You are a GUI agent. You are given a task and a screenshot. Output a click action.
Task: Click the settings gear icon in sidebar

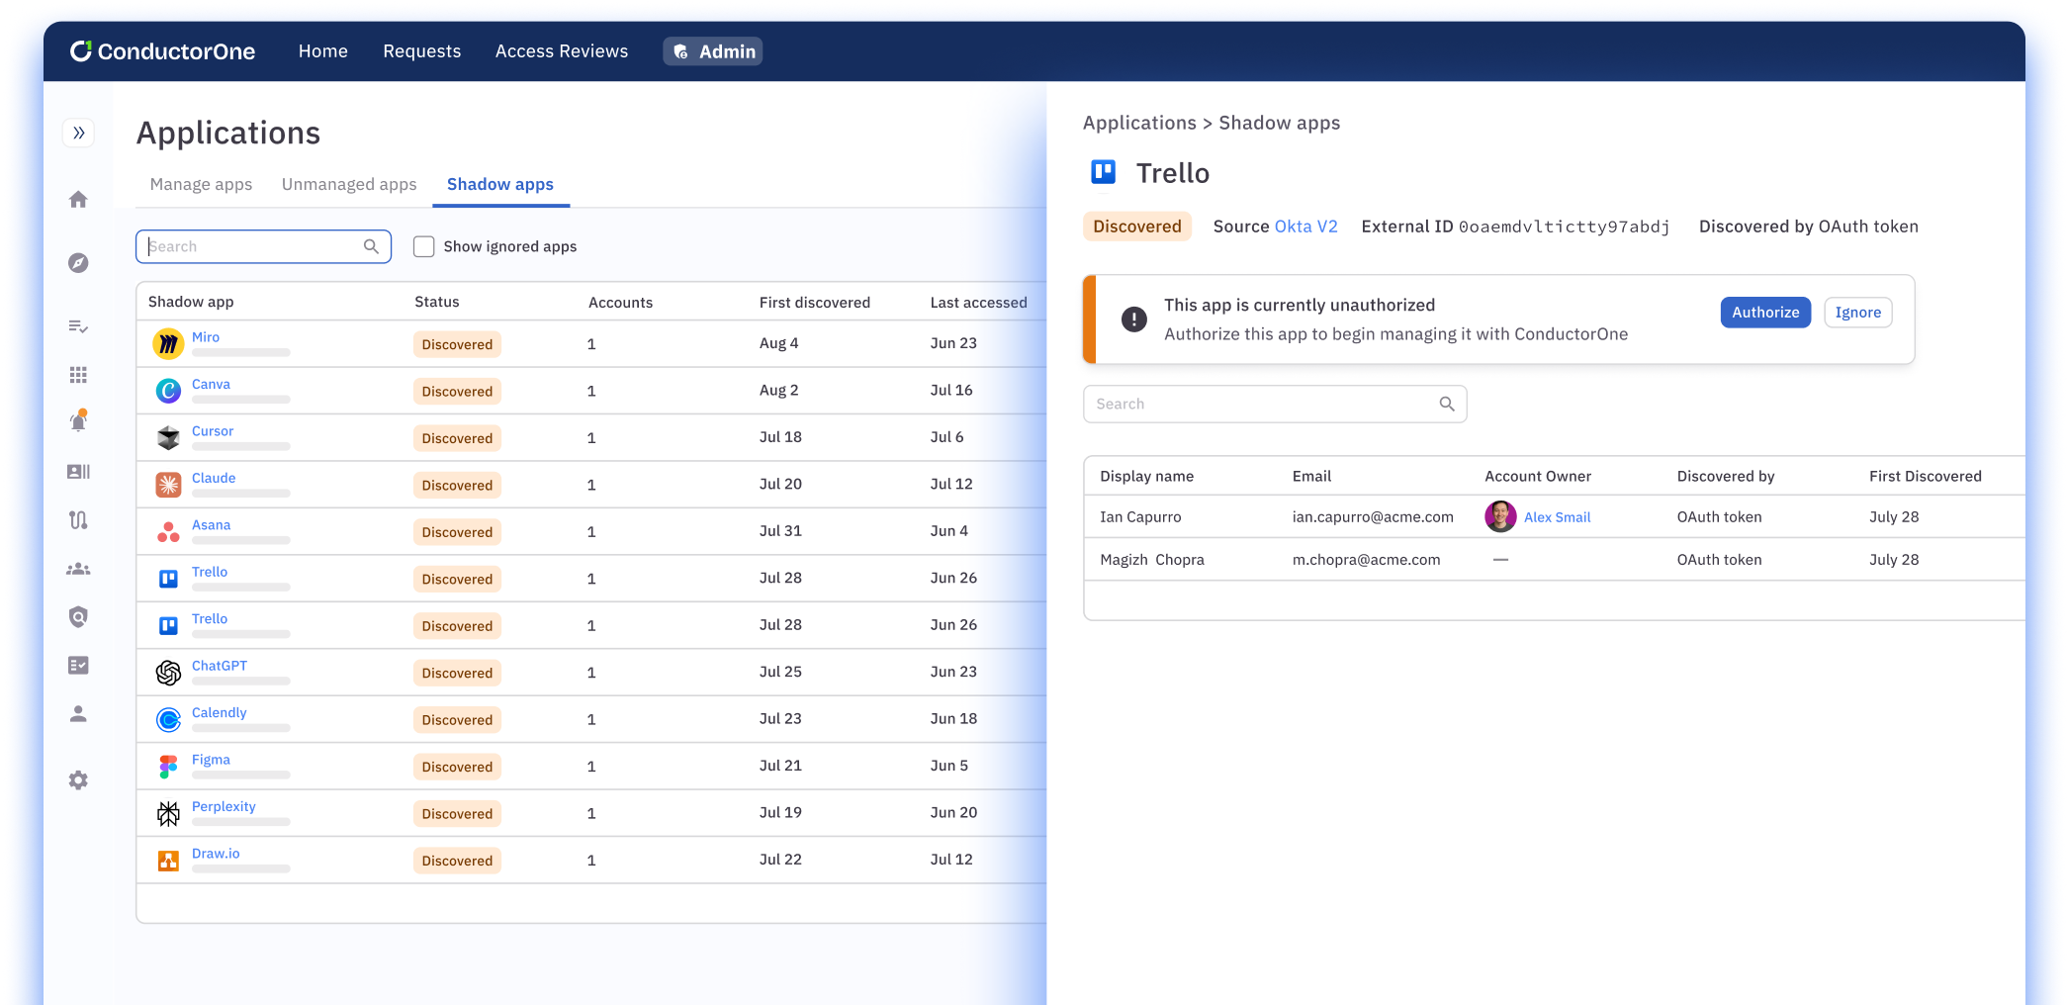click(x=79, y=780)
